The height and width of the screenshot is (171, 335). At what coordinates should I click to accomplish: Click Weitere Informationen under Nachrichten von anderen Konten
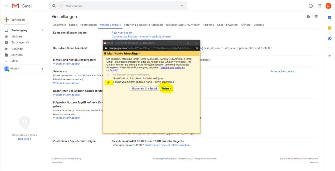pos(67,95)
